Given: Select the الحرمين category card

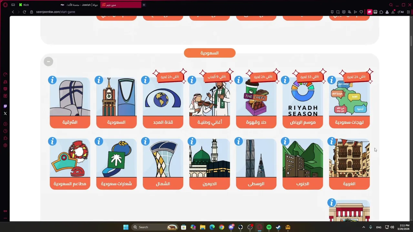Looking at the screenshot, I should click(x=209, y=164).
